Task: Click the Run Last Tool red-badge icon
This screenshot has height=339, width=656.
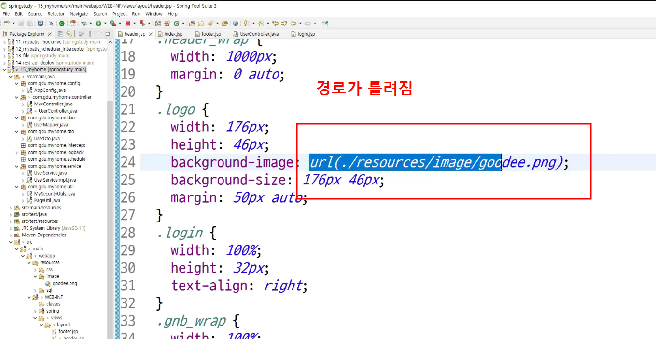Action: (112, 23)
